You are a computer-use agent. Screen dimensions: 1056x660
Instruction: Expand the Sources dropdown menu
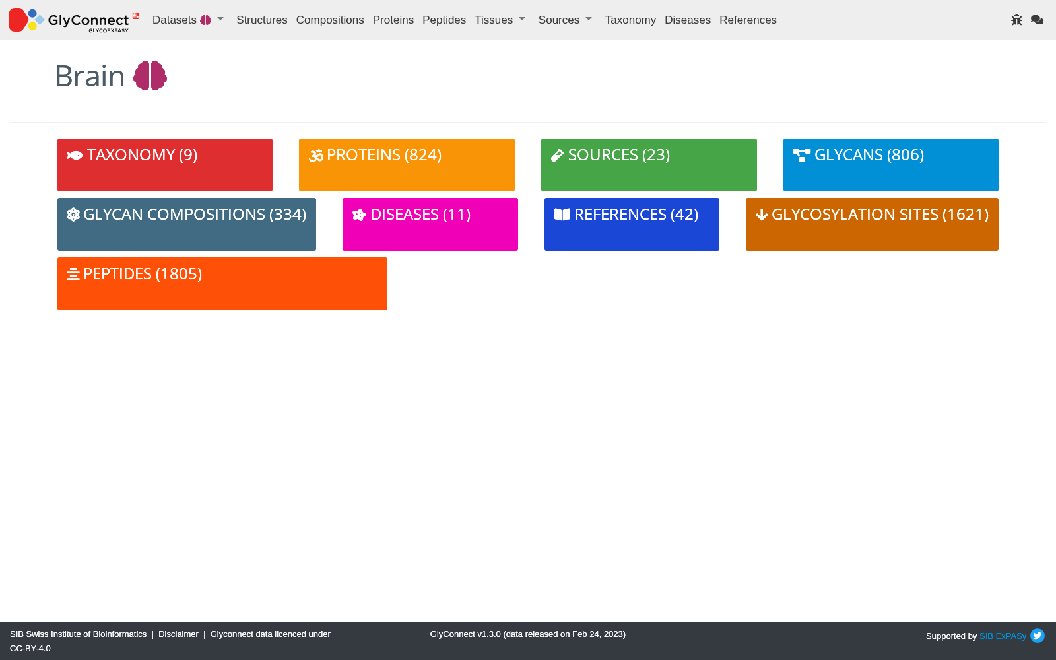(x=565, y=20)
